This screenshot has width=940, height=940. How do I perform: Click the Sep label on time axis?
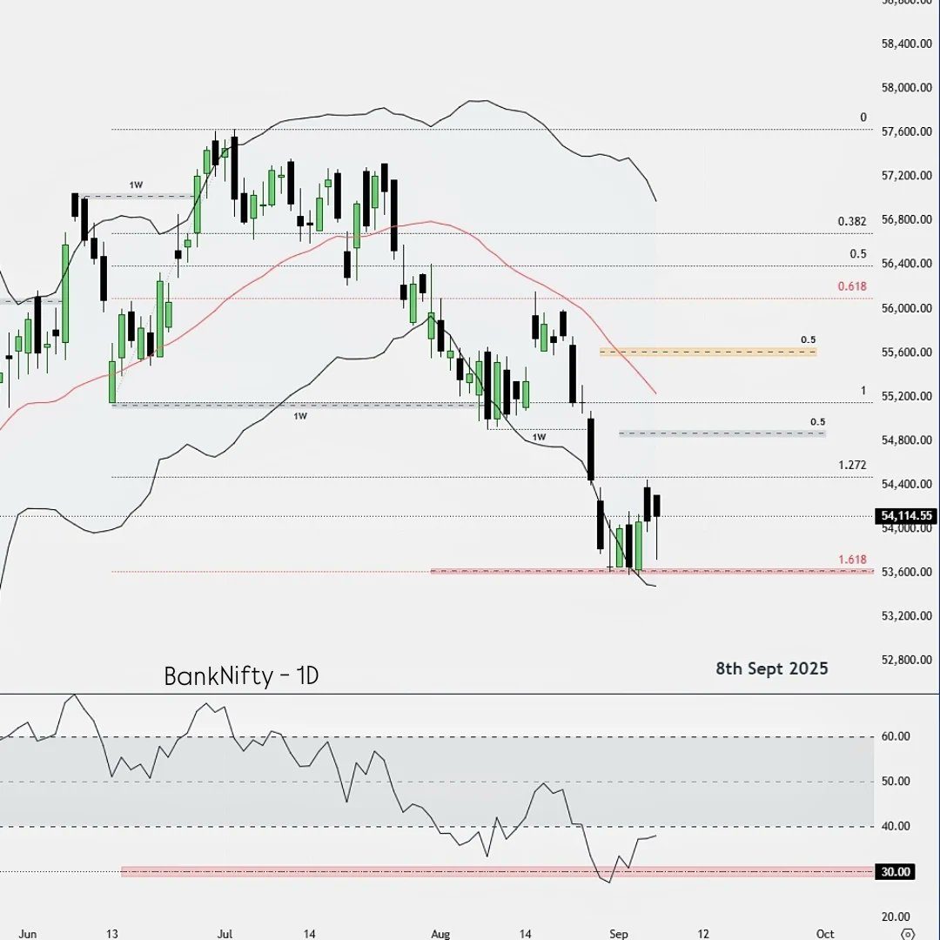click(618, 934)
